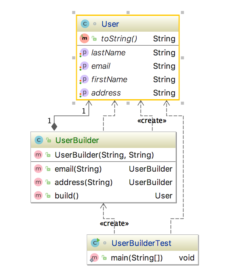The image size is (246, 280).
Task: Click the blue class icon beside User
Action: click(84, 24)
